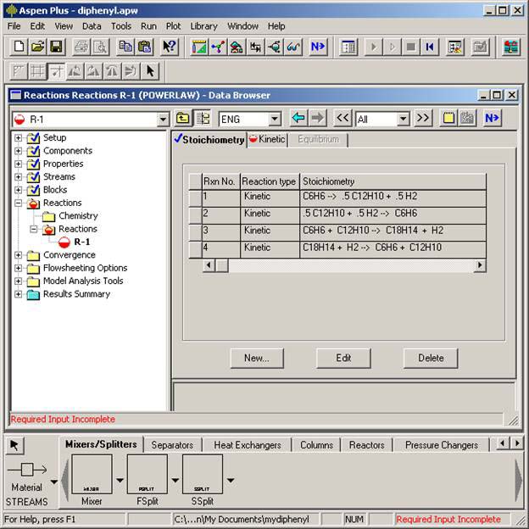Click the Delete button
Image resolution: width=529 pixels, height=529 pixels.
pyautogui.click(x=431, y=358)
